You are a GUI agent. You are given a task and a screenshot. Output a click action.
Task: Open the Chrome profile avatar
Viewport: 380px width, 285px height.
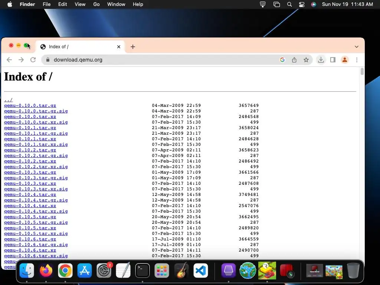click(x=345, y=60)
